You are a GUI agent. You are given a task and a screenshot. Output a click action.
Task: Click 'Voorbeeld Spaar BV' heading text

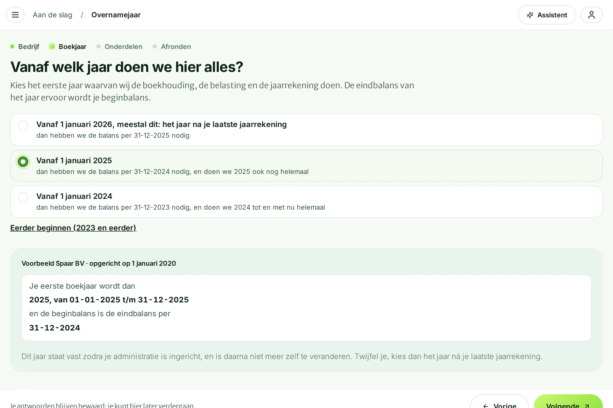click(x=53, y=263)
